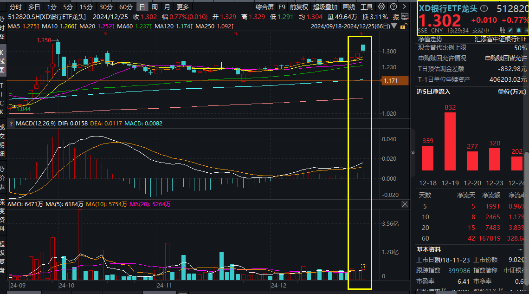Click the MA60 1.237 indicator label

pyautogui.click(x=135, y=26)
